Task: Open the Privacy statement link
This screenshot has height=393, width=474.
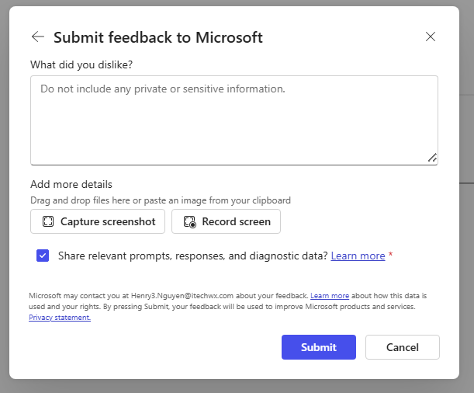Action: point(60,318)
